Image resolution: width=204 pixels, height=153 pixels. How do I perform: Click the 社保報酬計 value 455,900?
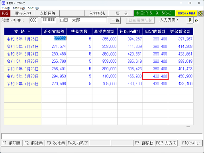click(x=135, y=76)
